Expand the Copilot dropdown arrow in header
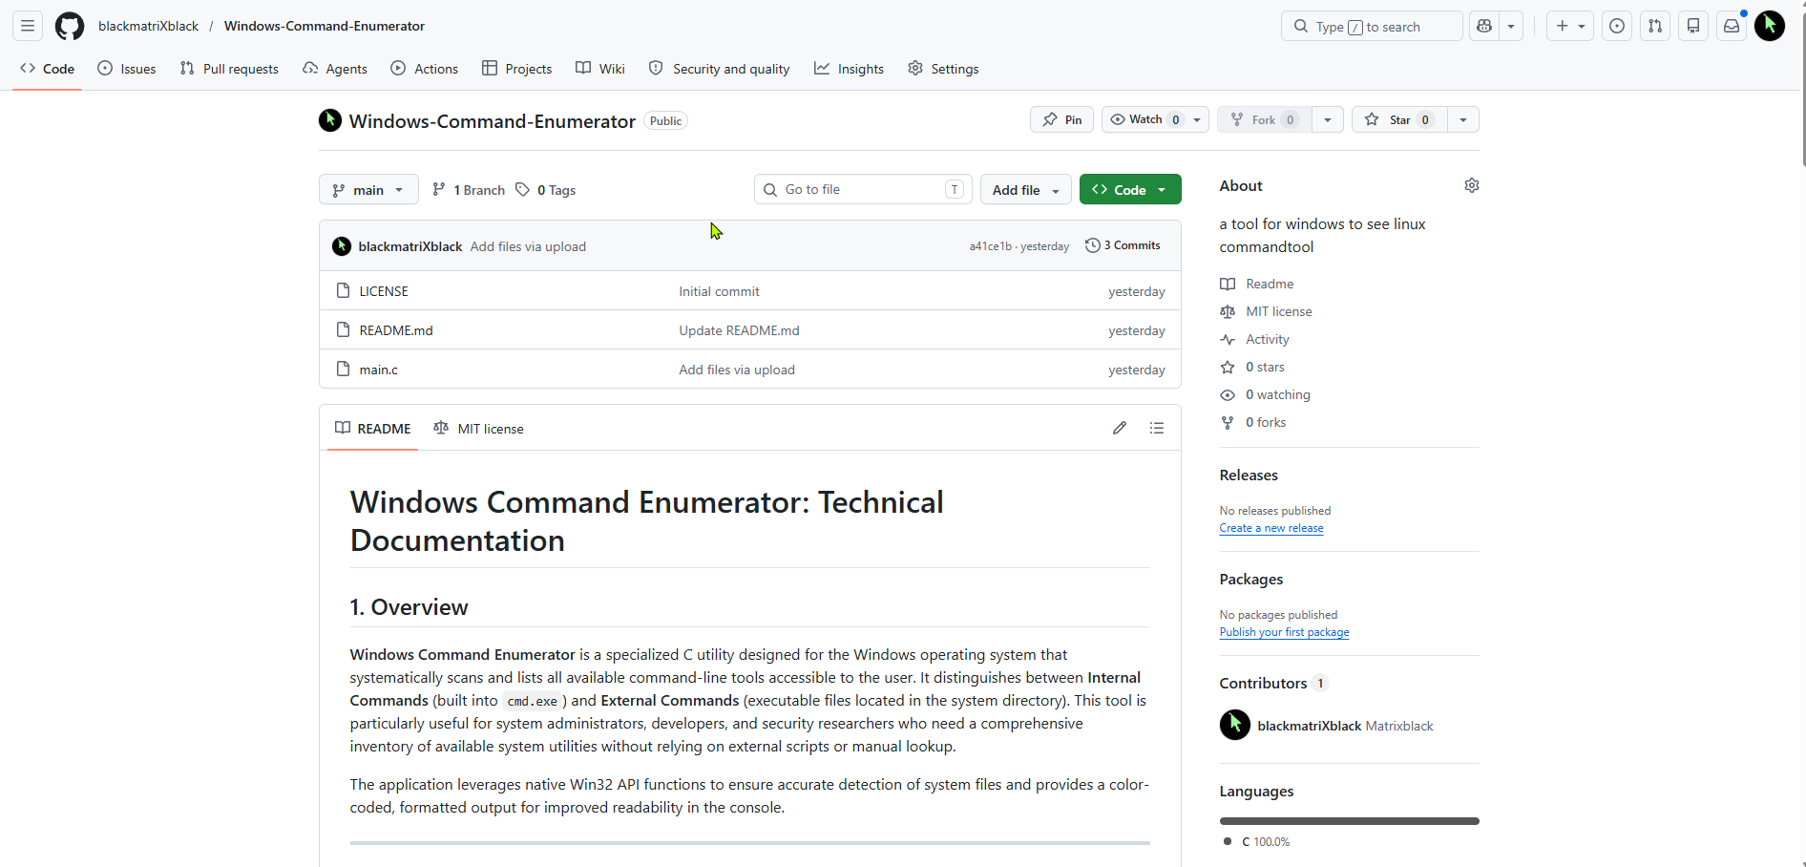 pyautogui.click(x=1511, y=26)
